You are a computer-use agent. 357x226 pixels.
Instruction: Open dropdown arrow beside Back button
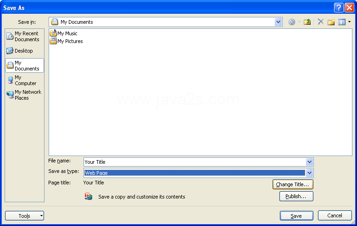(299, 22)
